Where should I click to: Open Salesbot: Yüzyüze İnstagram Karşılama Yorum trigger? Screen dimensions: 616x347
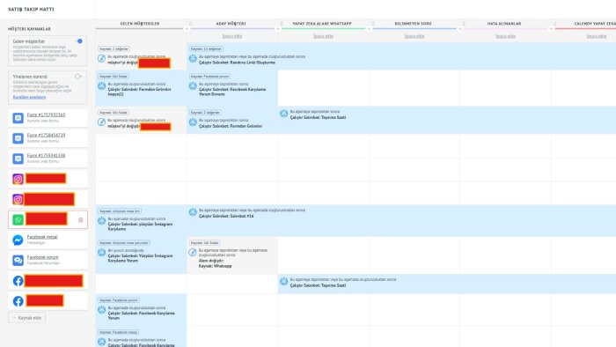[x=140, y=258]
